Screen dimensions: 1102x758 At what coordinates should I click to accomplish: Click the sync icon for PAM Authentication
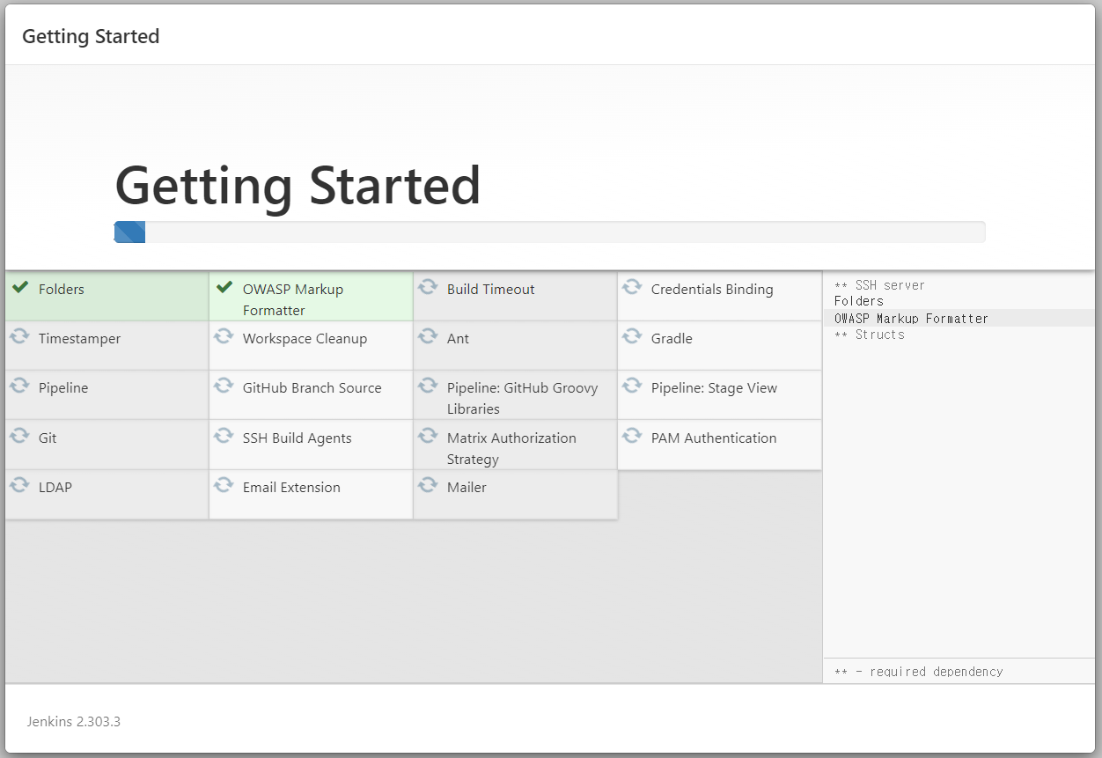[632, 436]
